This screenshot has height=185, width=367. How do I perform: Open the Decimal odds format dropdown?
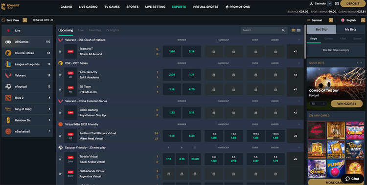(331, 21)
